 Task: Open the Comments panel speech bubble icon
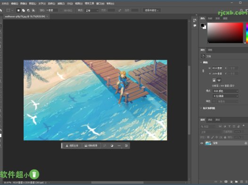[195, 25]
